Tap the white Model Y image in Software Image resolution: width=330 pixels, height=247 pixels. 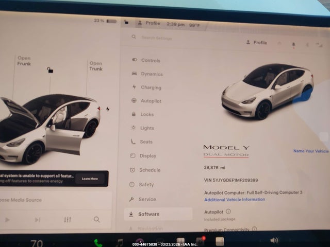(267, 91)
